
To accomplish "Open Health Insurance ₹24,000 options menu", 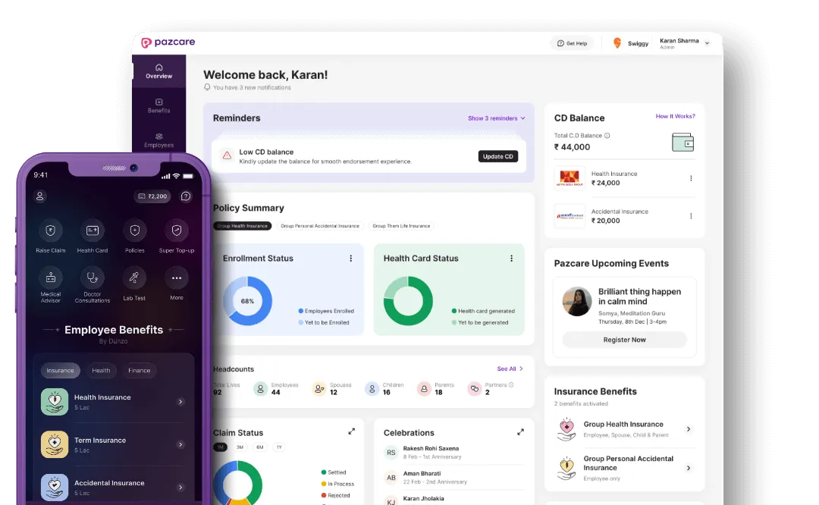I will (x=691, y=178).
